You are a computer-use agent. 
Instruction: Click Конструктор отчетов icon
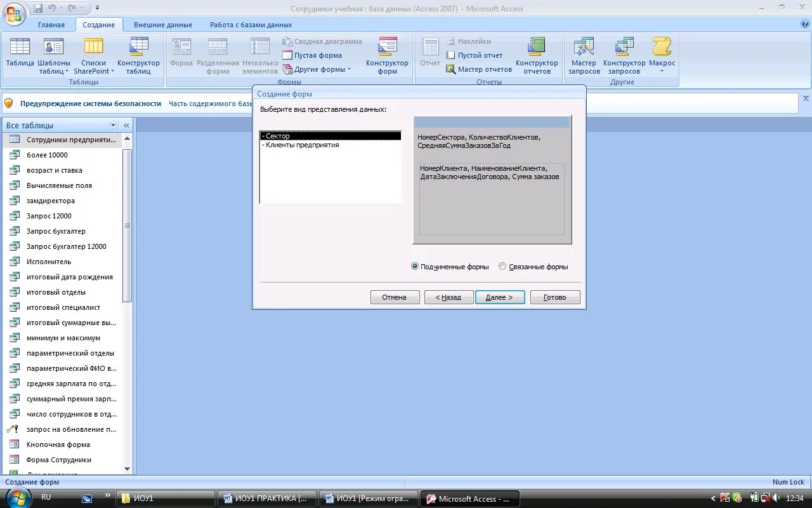537,56
